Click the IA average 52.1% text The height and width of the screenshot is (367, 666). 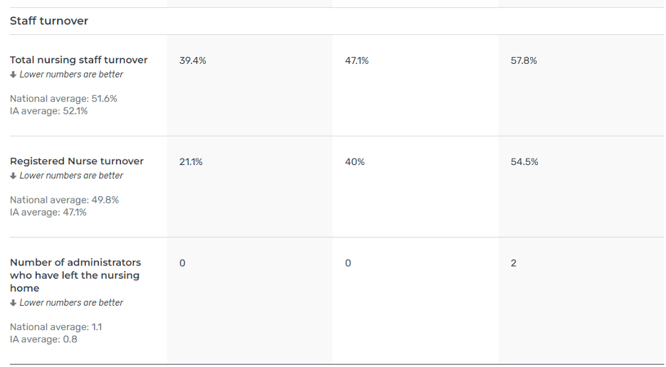pos(49,111)
